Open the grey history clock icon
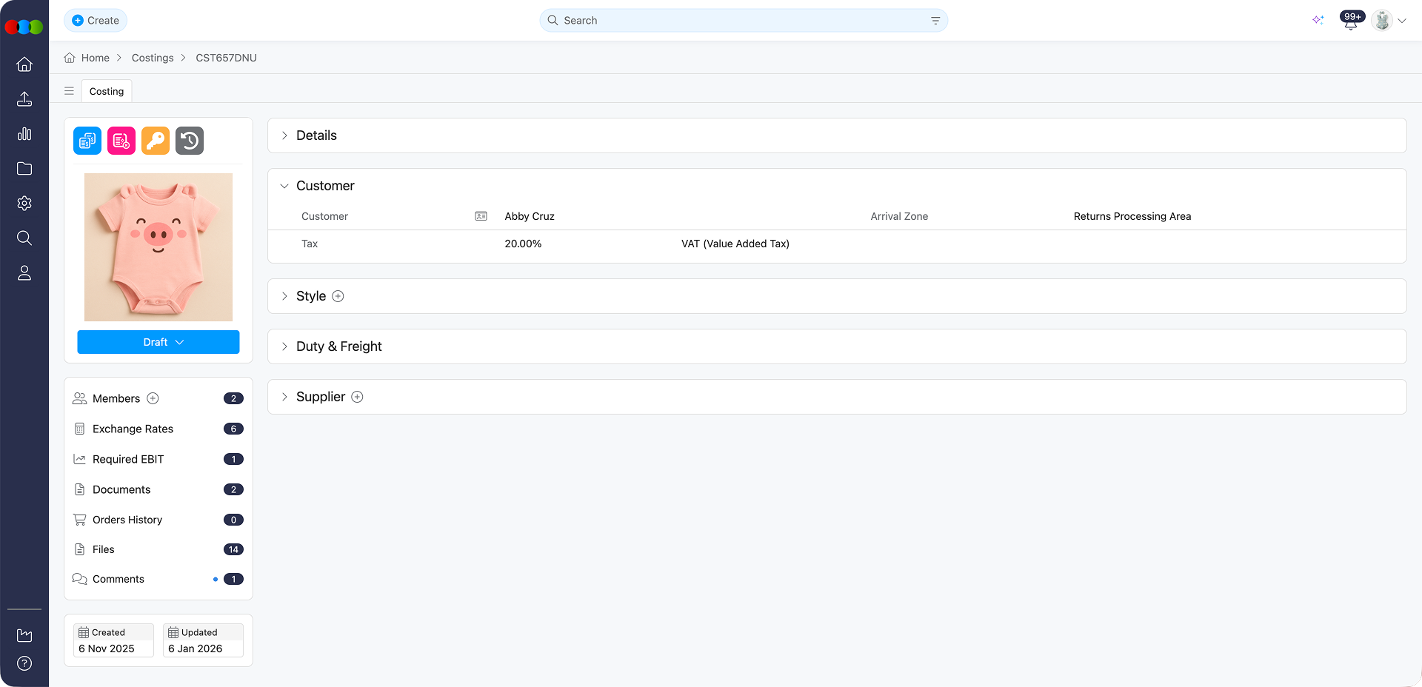The image size is (1422, 687). point(190,141)
